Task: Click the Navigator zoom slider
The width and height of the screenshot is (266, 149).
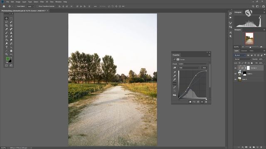Action: pos(250,47)
